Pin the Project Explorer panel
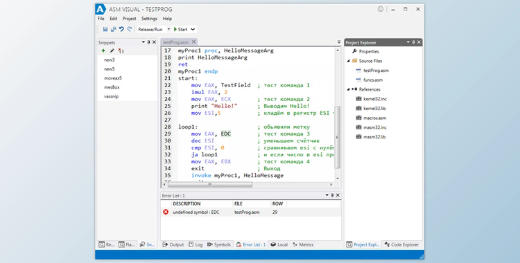The width and height of the screenshot is (520, 263). click(413, 42)
